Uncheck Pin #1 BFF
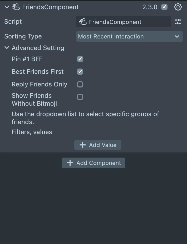This screenshot has width=187, height=244. pyautogui.click(x=80, y=59)
